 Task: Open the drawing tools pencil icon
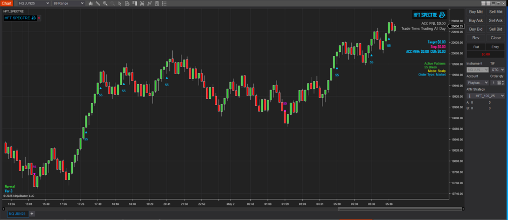coord(98,3)
